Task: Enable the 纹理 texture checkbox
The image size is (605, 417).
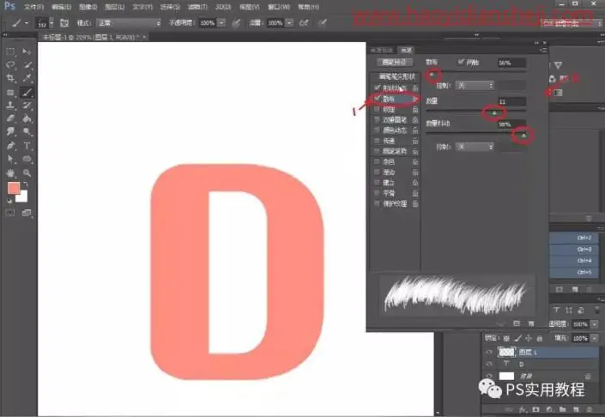Action: click(x=377, y=109)
